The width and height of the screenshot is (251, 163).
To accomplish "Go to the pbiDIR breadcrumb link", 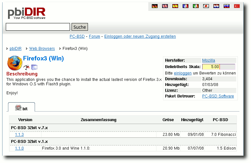I will [x=15, y=49].
